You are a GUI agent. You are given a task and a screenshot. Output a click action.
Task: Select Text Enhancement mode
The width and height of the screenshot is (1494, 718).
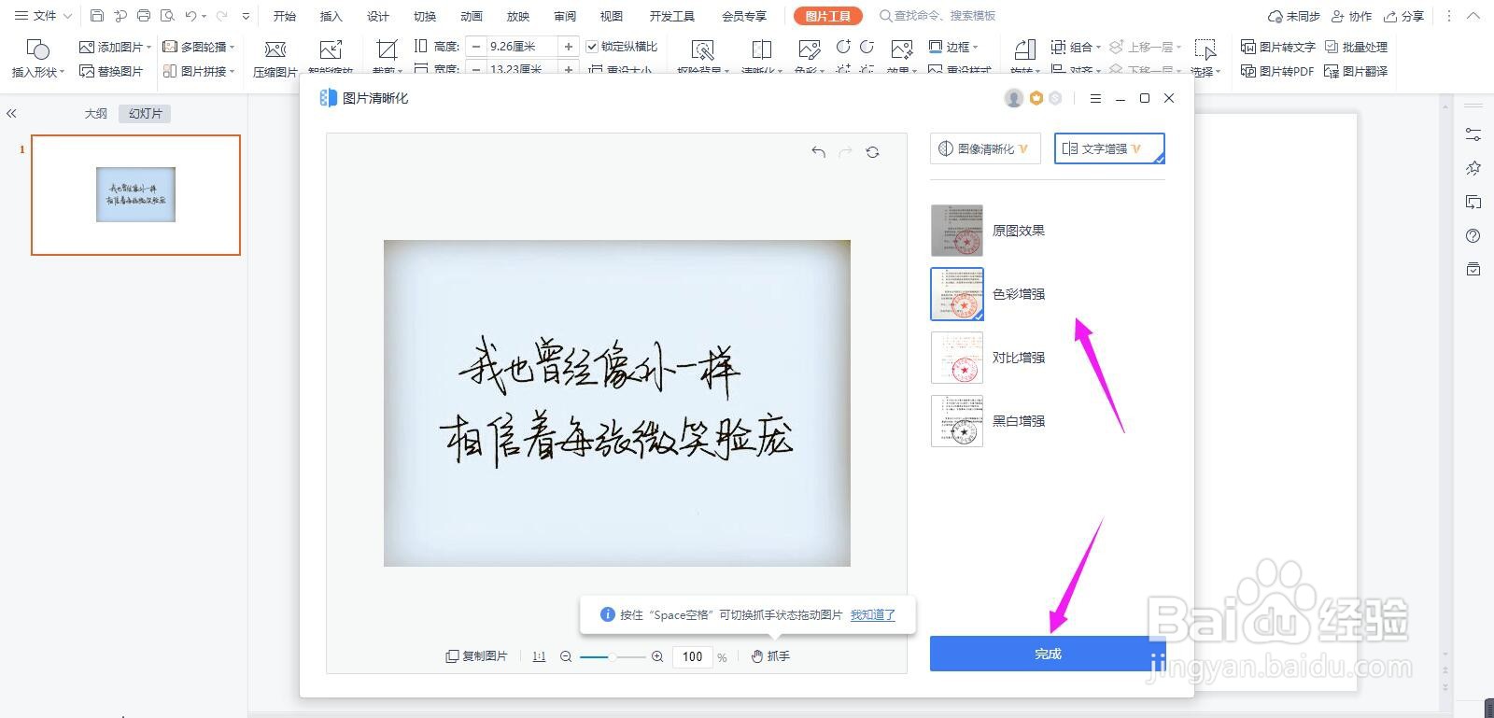(1109, 148)
